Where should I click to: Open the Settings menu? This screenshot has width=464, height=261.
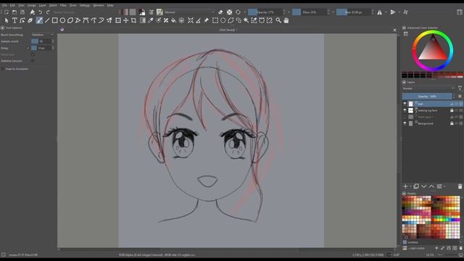coord(85,5)
